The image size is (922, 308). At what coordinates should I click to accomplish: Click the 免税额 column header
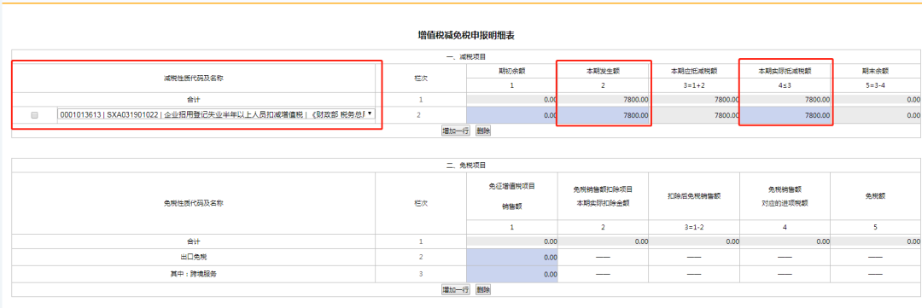pyautogui.click(x=876, y=195)
